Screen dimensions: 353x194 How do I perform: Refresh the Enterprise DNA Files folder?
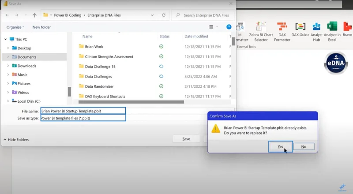(x=164, y=15)
